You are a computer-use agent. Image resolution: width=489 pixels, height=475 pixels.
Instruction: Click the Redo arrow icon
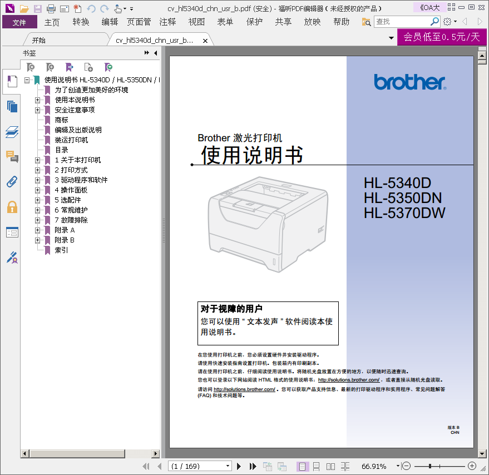(x=105, y=9)
